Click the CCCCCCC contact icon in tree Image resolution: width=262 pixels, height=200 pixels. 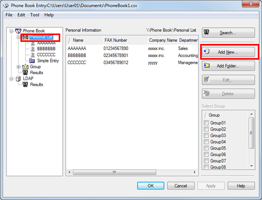coord(32,55)
